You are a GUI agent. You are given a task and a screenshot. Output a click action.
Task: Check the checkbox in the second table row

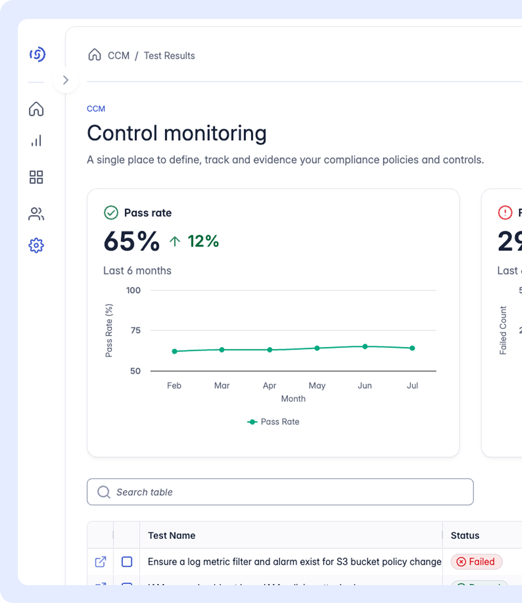[127, 587]
